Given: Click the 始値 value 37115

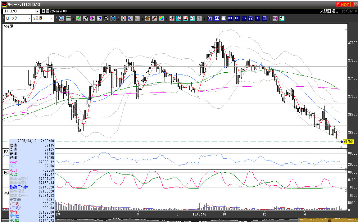Looking at the screenshot, I should point(49,145).
